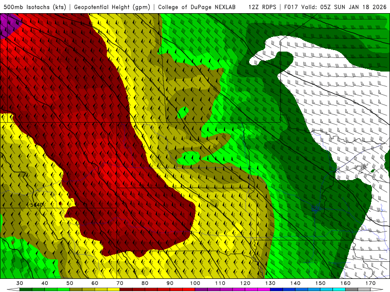Select the dark gray colorbar swatch starting at 160
Screen dimensions: 390x292
(x=351, y=290)
